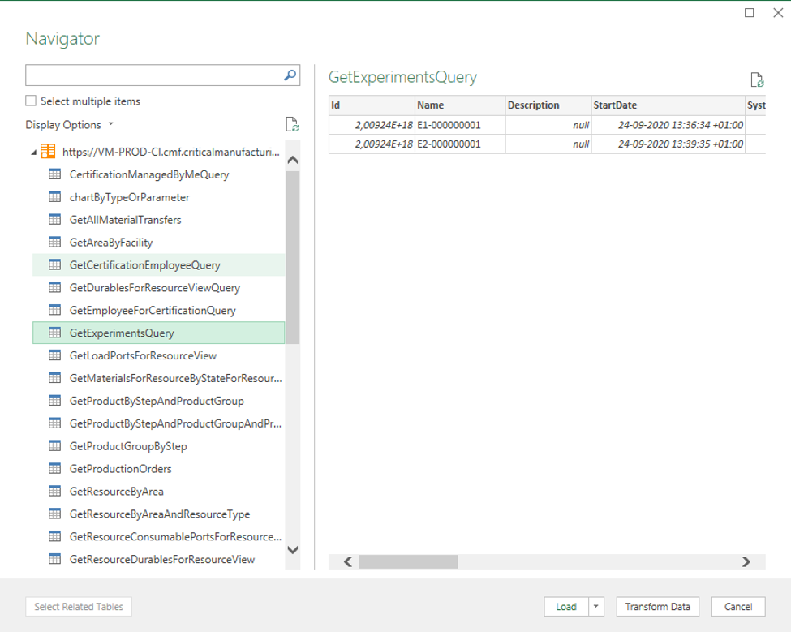791x632 pixels.
Task: Click the orange data source icon
Action: click(49, 151)
